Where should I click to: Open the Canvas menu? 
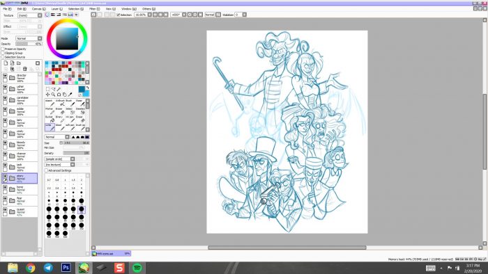(x=39, y=9)
